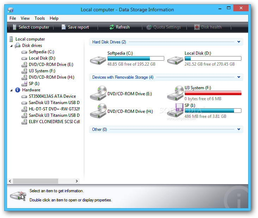Expand the Other (0) section chevron
This screenshot has width=258, height=218.
(x=239, y=129)
